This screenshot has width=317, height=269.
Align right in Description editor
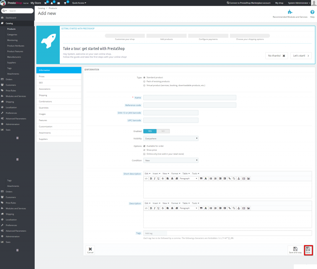[x=176, y=208]
